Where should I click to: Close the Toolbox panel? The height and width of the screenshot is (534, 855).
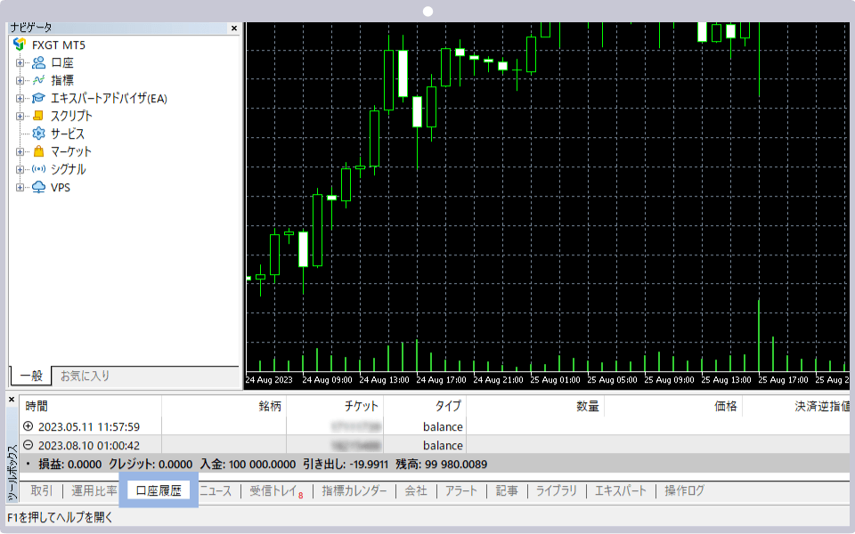pos(12,400)
